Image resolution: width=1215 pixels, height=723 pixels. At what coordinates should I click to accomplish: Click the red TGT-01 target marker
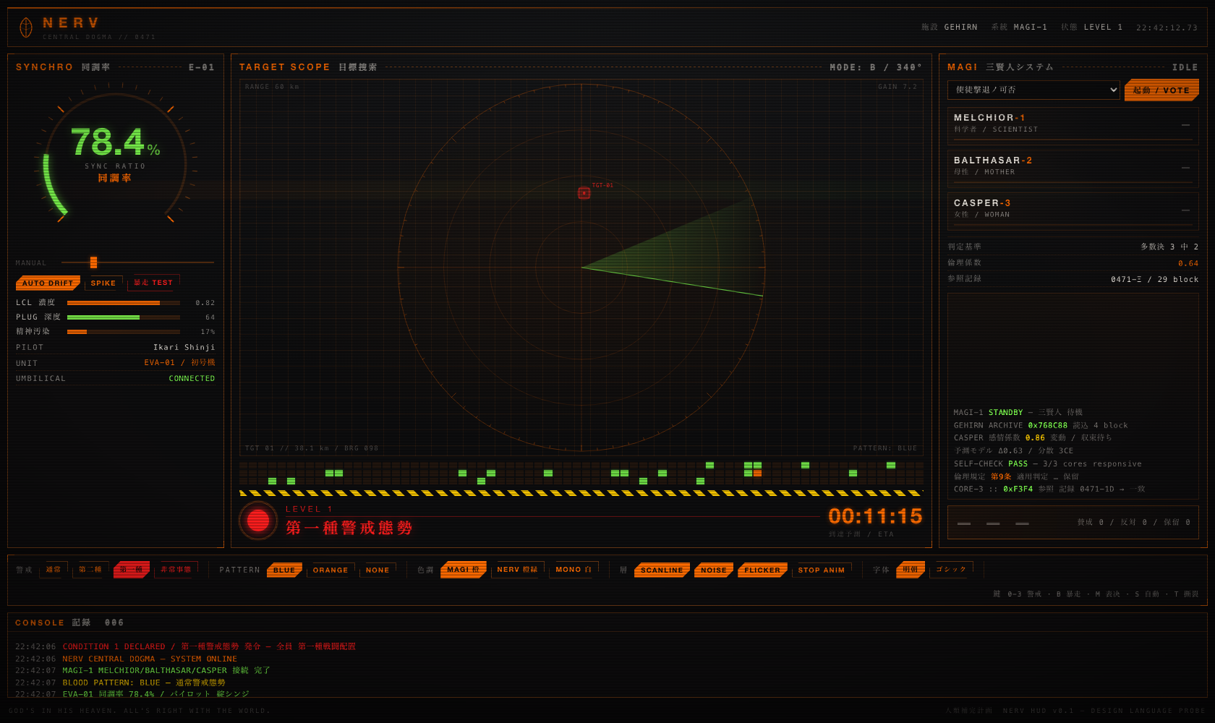[x=584, y=193]
